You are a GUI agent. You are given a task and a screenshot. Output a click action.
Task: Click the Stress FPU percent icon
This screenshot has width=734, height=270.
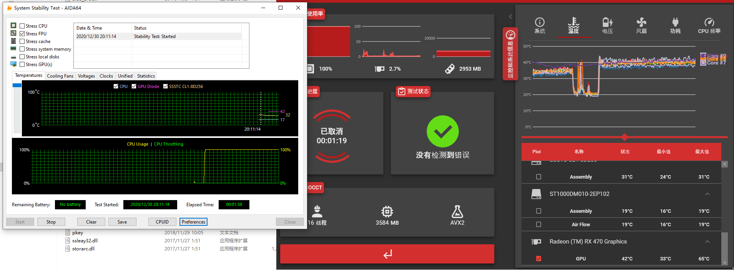[x=13, y=33]
